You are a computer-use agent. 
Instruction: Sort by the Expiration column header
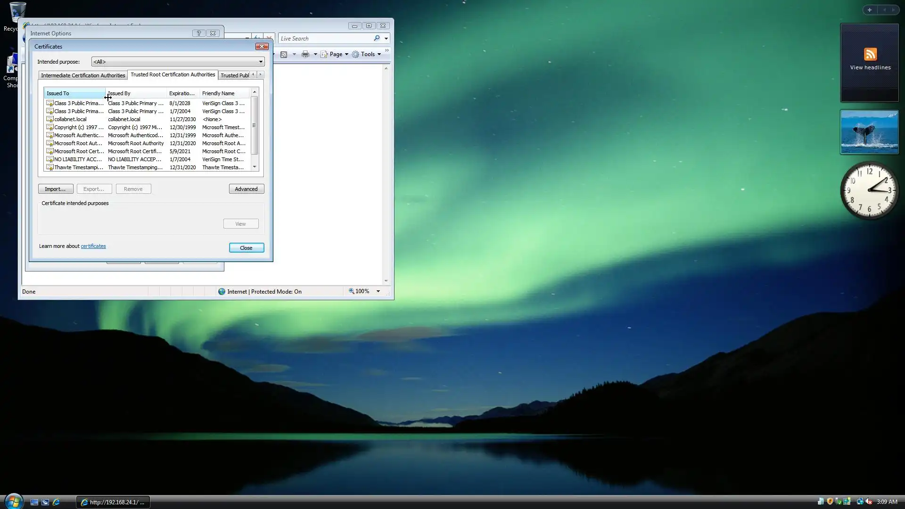point(182,93)
